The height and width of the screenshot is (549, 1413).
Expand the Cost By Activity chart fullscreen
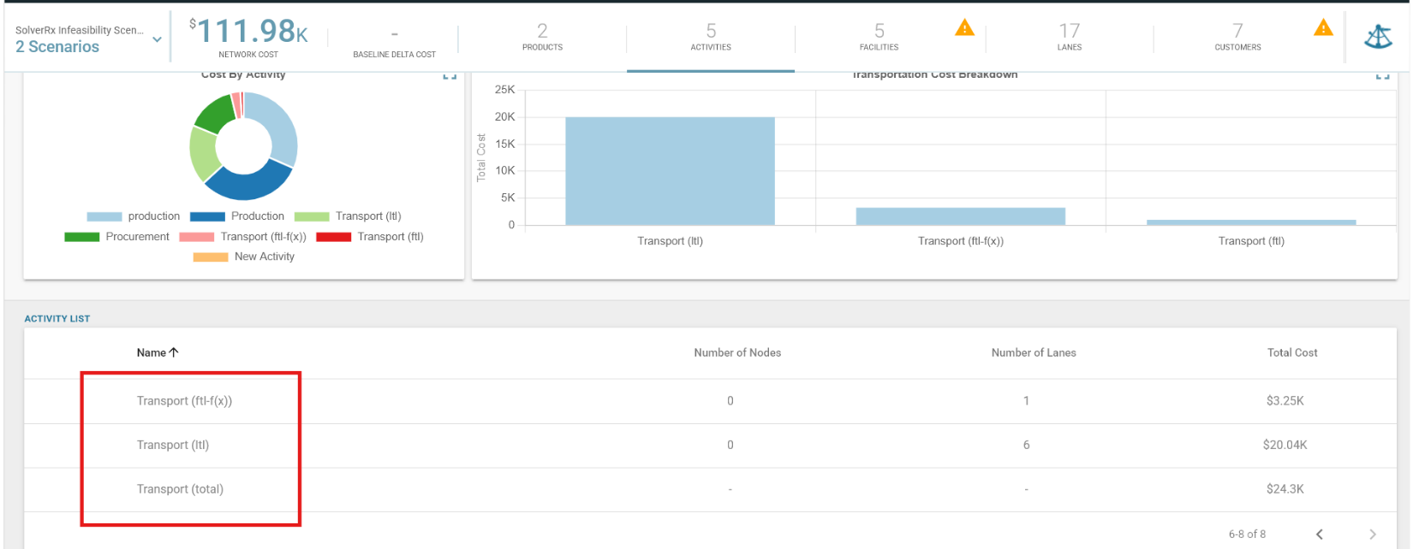[450, 76]
